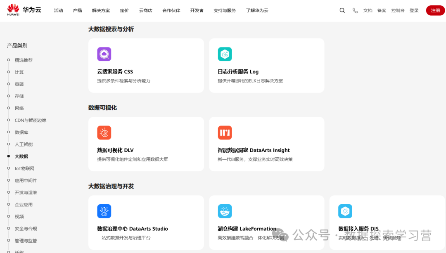The height and width of the screenshot is (253, 446).
Task: Click the LakeFormation product icon
Action: point(225,211)
